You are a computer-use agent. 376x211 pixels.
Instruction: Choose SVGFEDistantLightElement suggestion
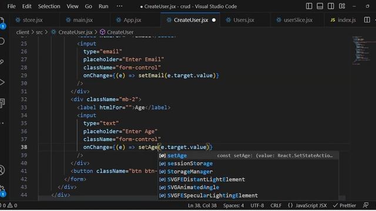[x=249, y=179]
